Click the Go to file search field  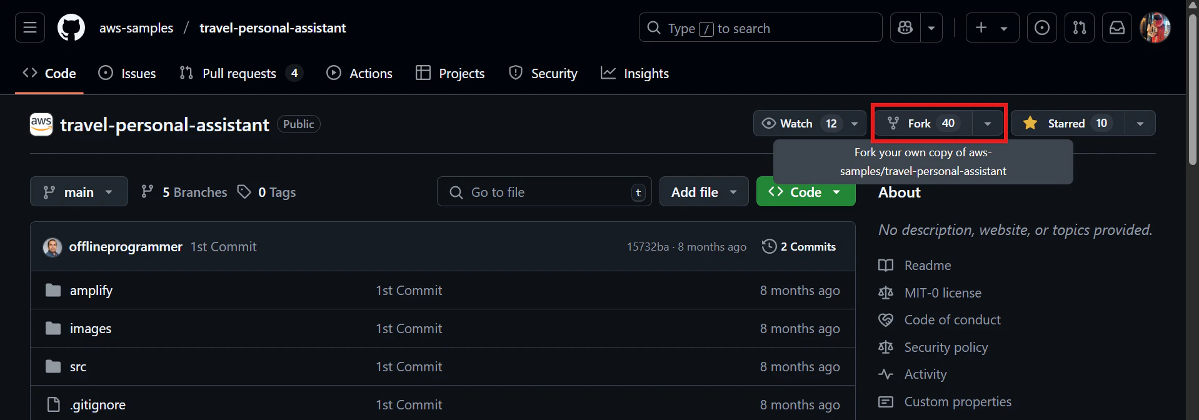pos(544,192)
